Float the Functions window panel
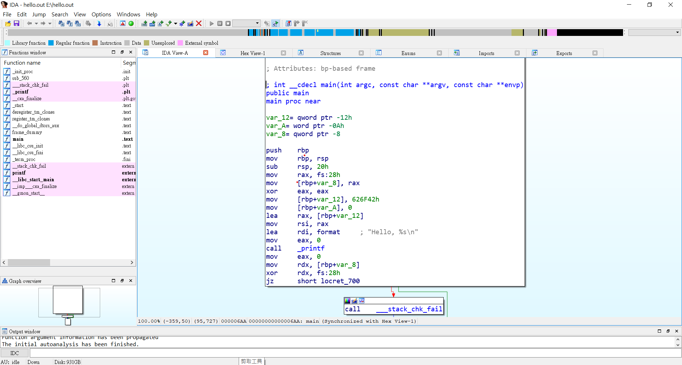682x365 pixels. (122, 52)
